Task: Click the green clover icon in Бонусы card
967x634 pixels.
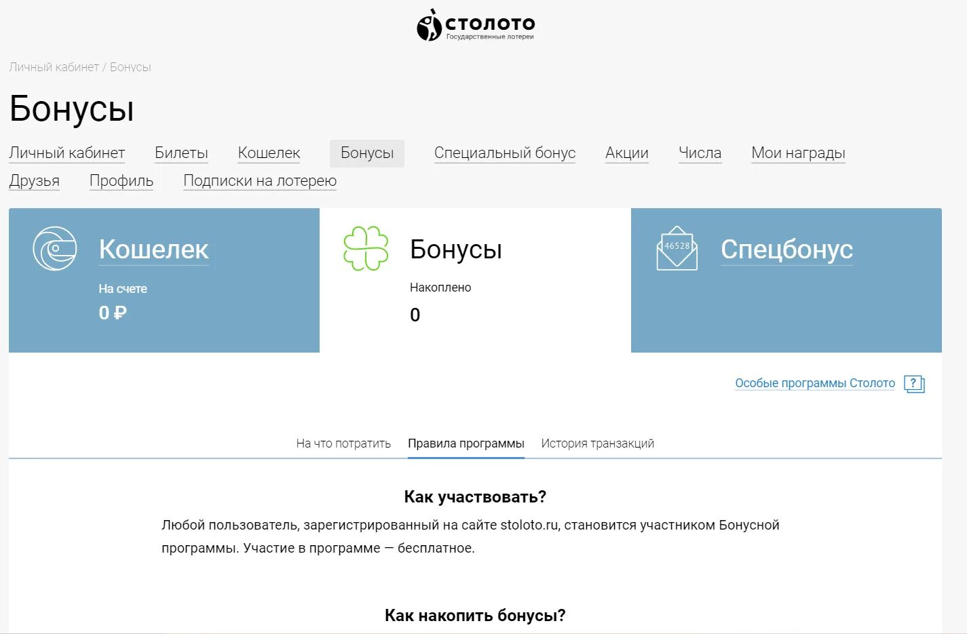Action: coord(366,248)
